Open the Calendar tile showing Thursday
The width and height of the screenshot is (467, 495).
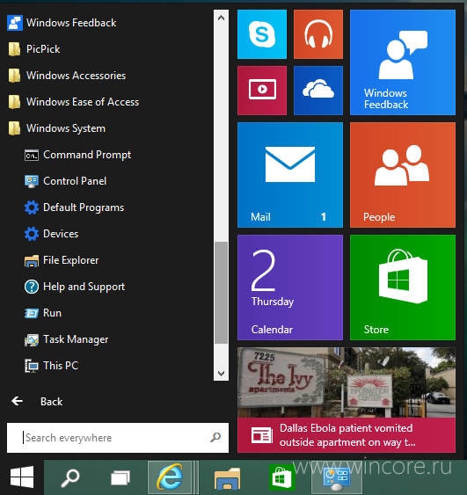pyautogui.click(x=290, y=288)
